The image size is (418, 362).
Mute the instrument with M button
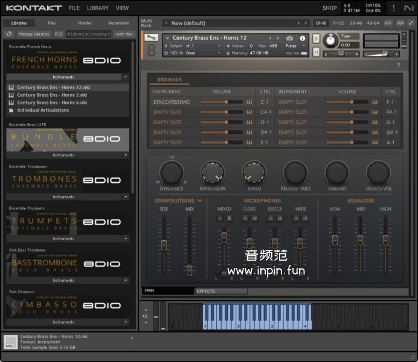pos(317,52)
